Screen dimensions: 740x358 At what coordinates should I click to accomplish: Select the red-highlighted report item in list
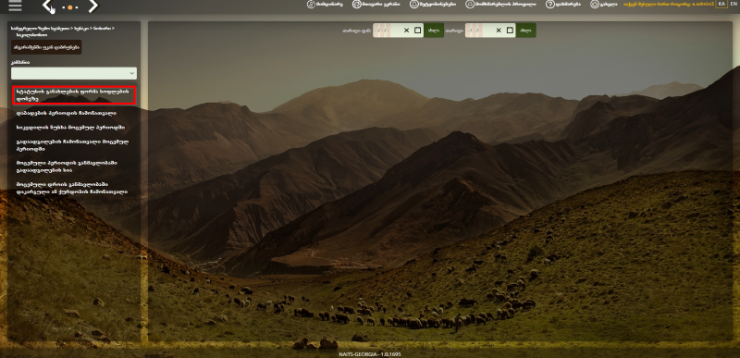[74, 94]
